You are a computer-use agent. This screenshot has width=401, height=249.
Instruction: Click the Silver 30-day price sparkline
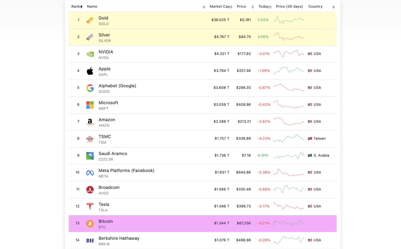point(288,37)
